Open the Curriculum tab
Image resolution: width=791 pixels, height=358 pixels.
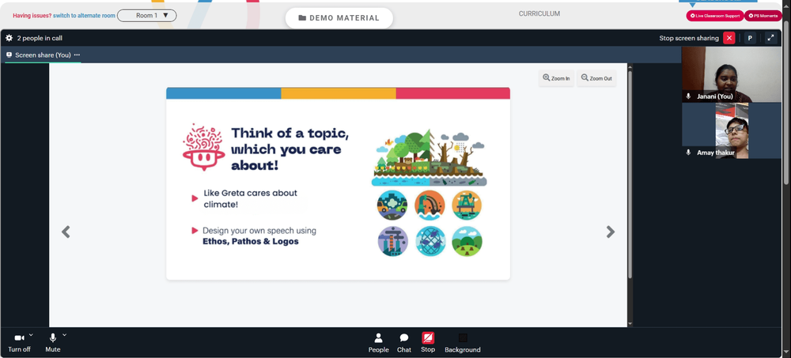click(x=539, y=13)
